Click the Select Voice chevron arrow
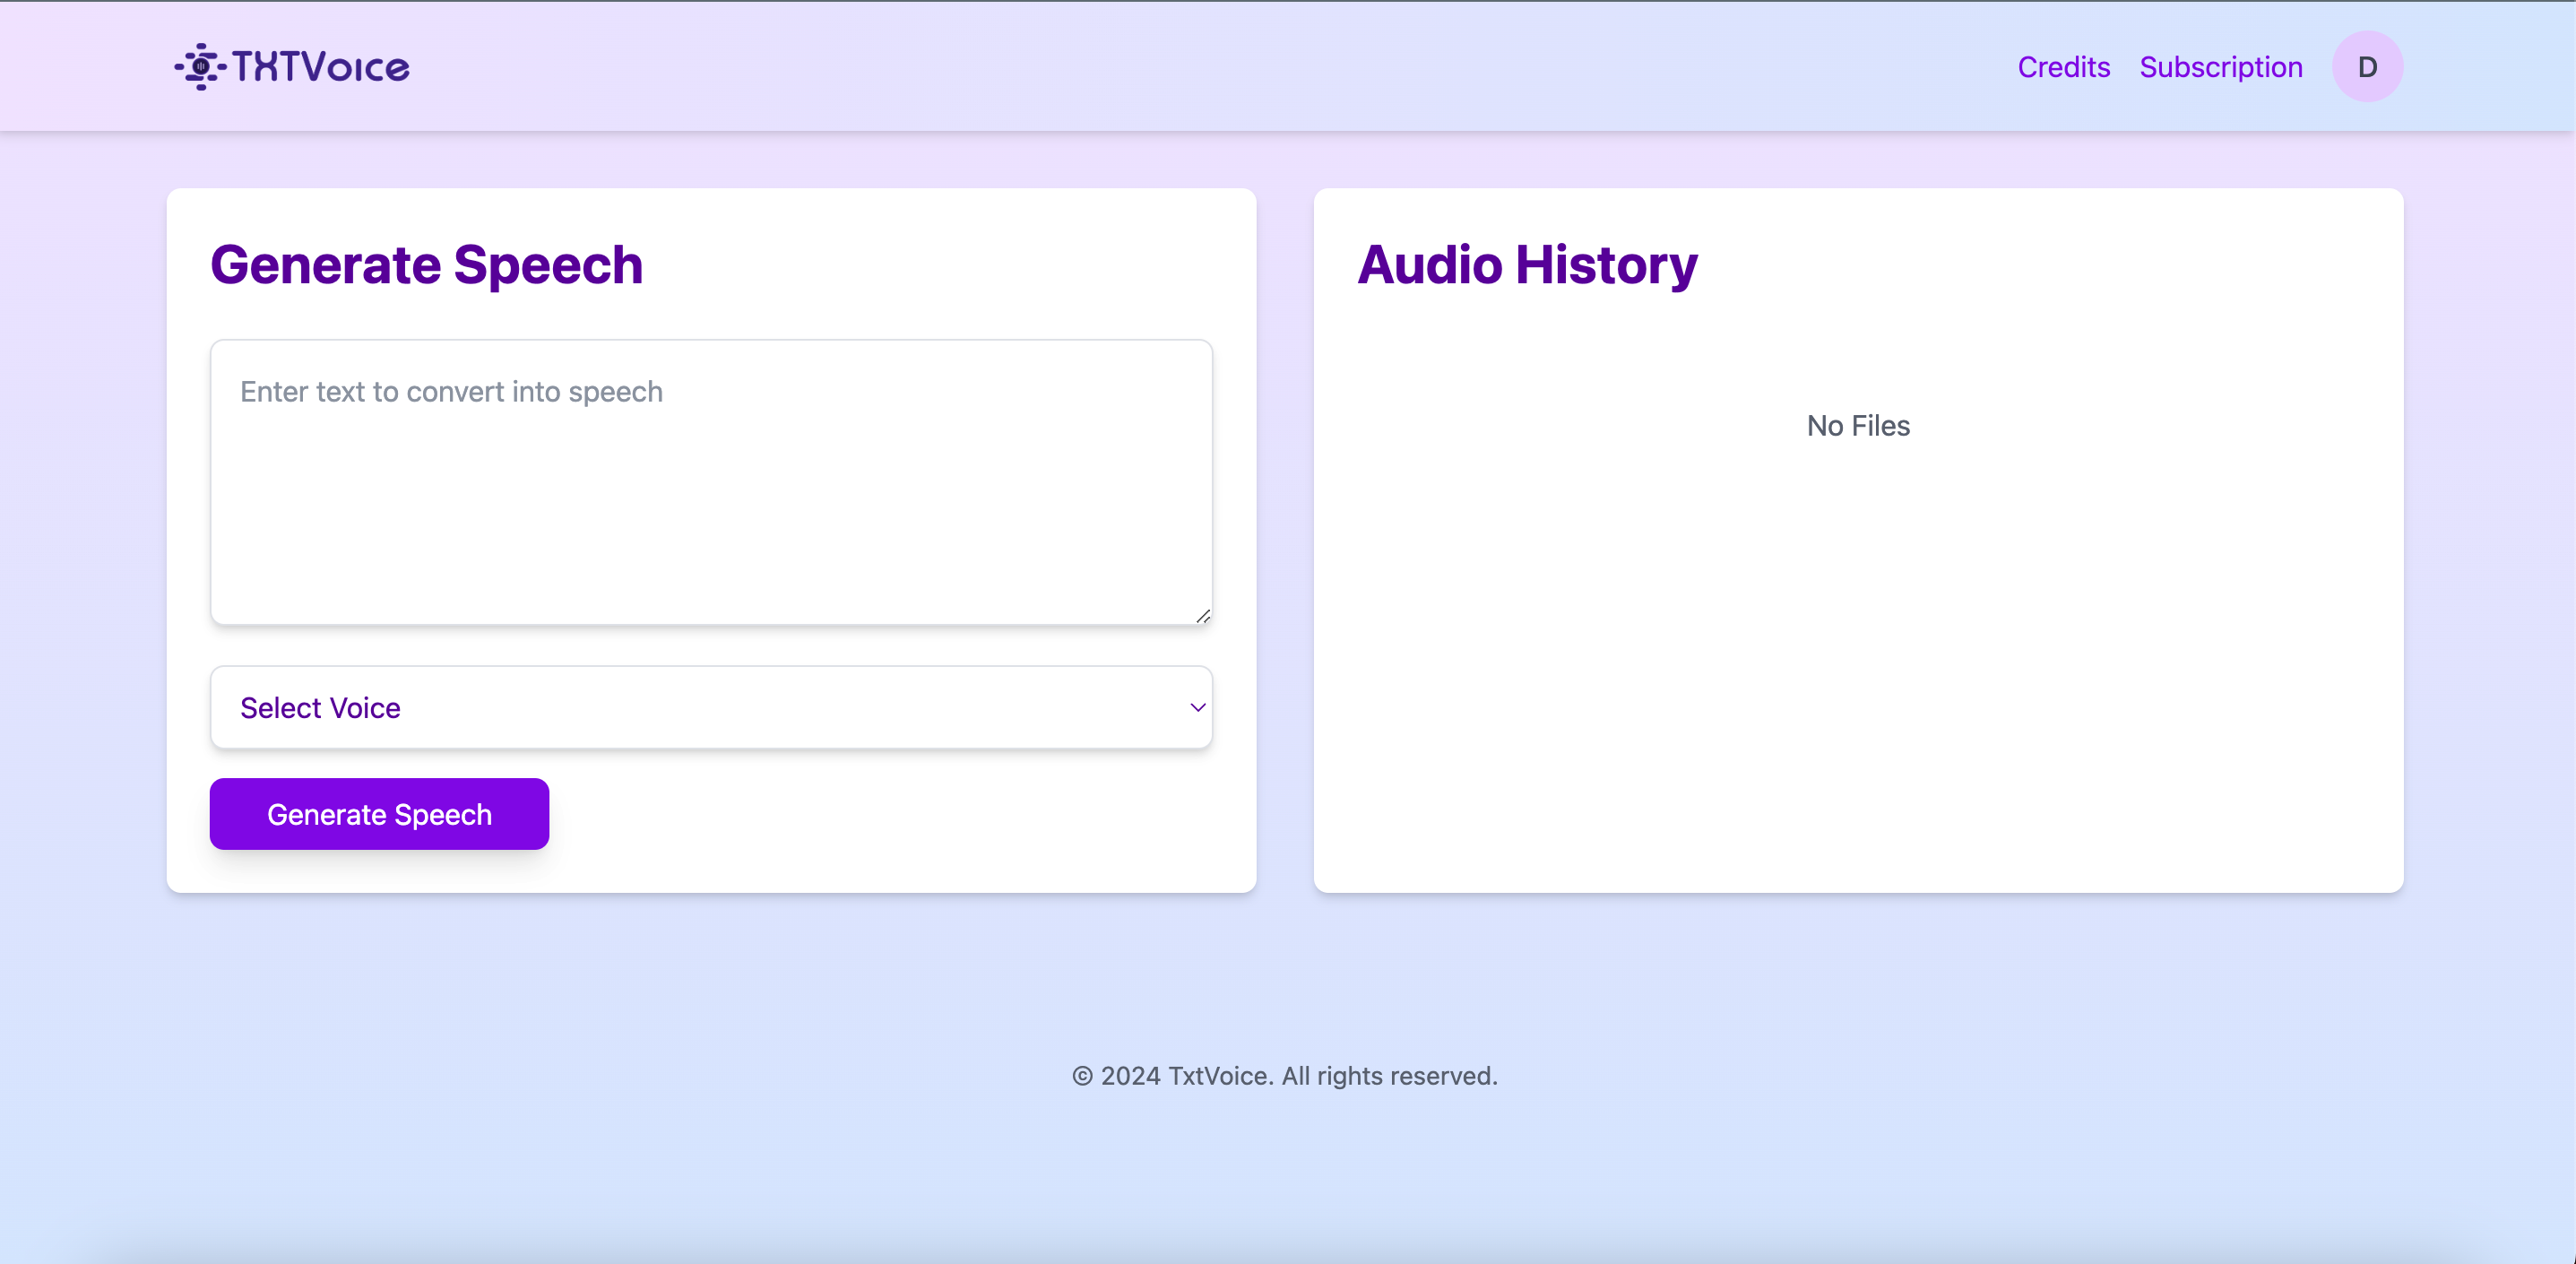2576x1264 pixels. click(1197, 707)
